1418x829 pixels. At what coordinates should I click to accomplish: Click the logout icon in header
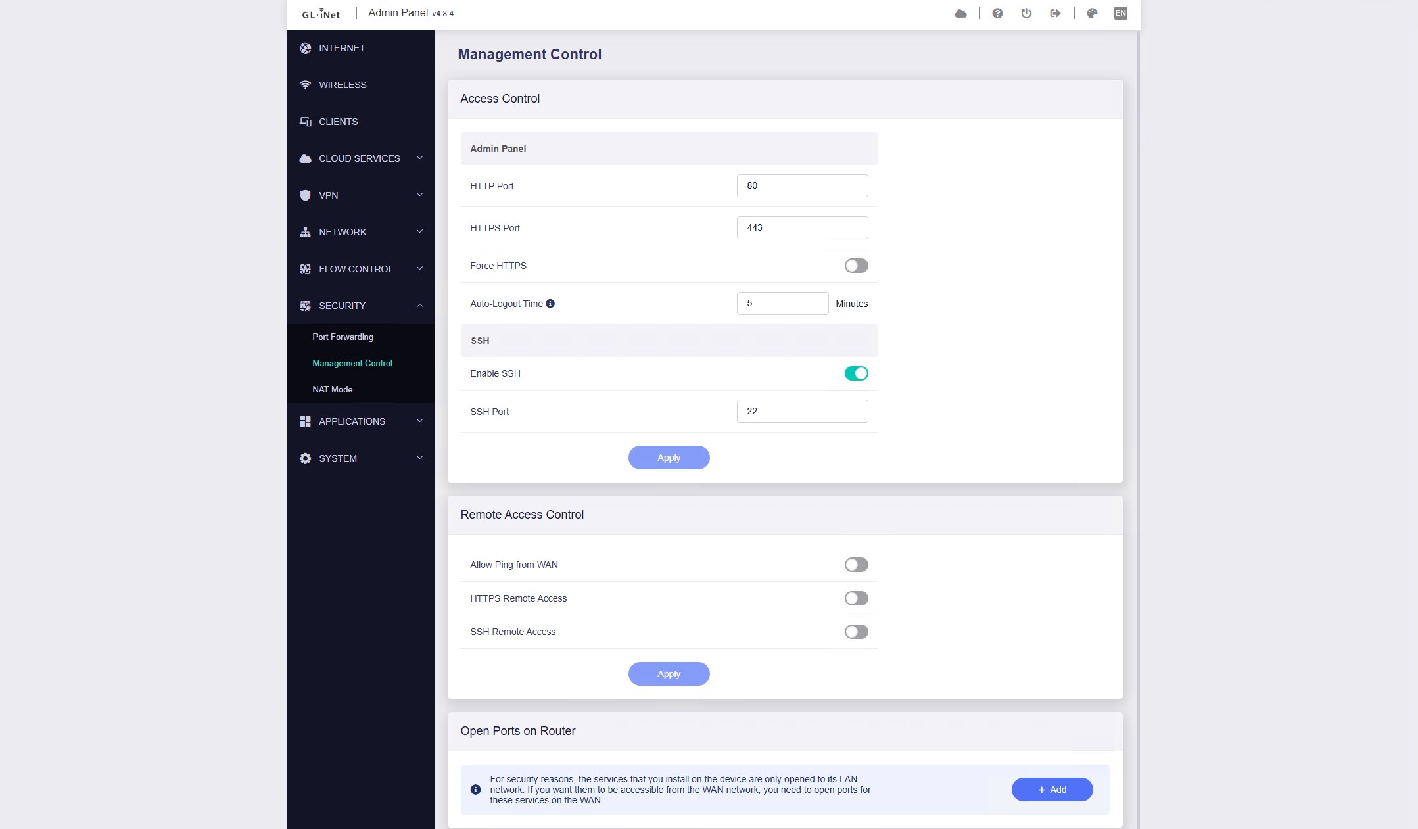pyautogui.click(x=1055, y=13)
